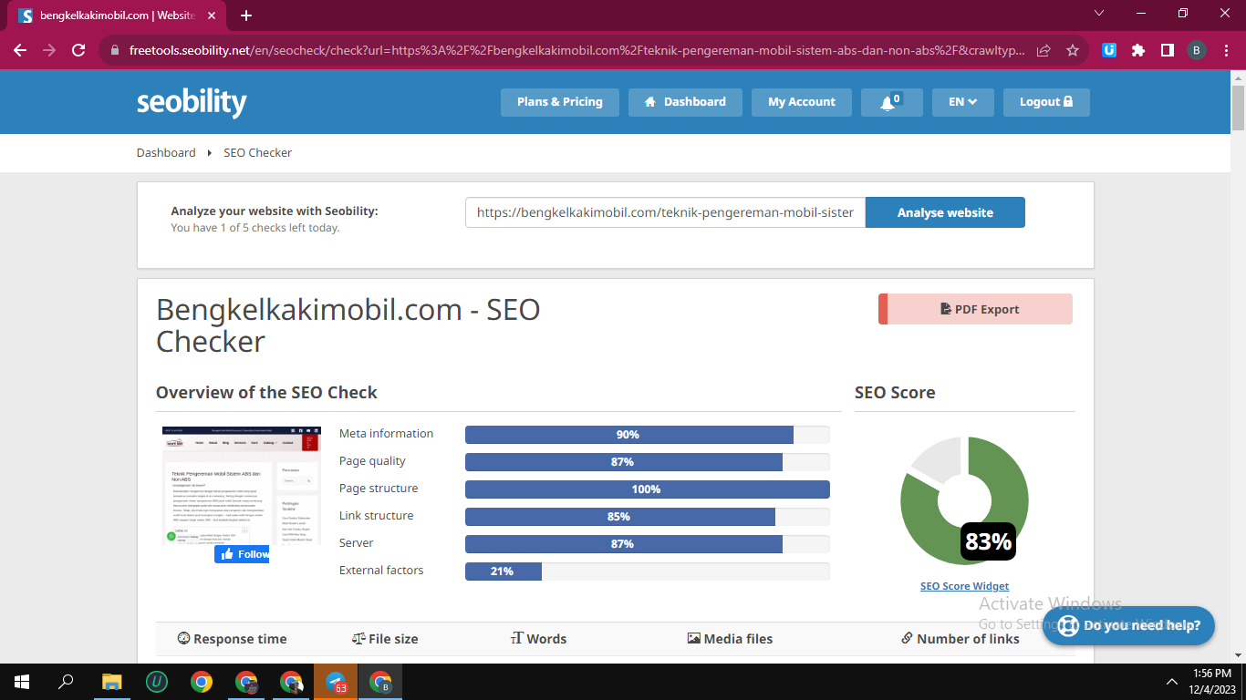Open the Chrome profile B avatar
Image resolution: width=1246 pixels, height=700 pixels.
[1197, 51]
